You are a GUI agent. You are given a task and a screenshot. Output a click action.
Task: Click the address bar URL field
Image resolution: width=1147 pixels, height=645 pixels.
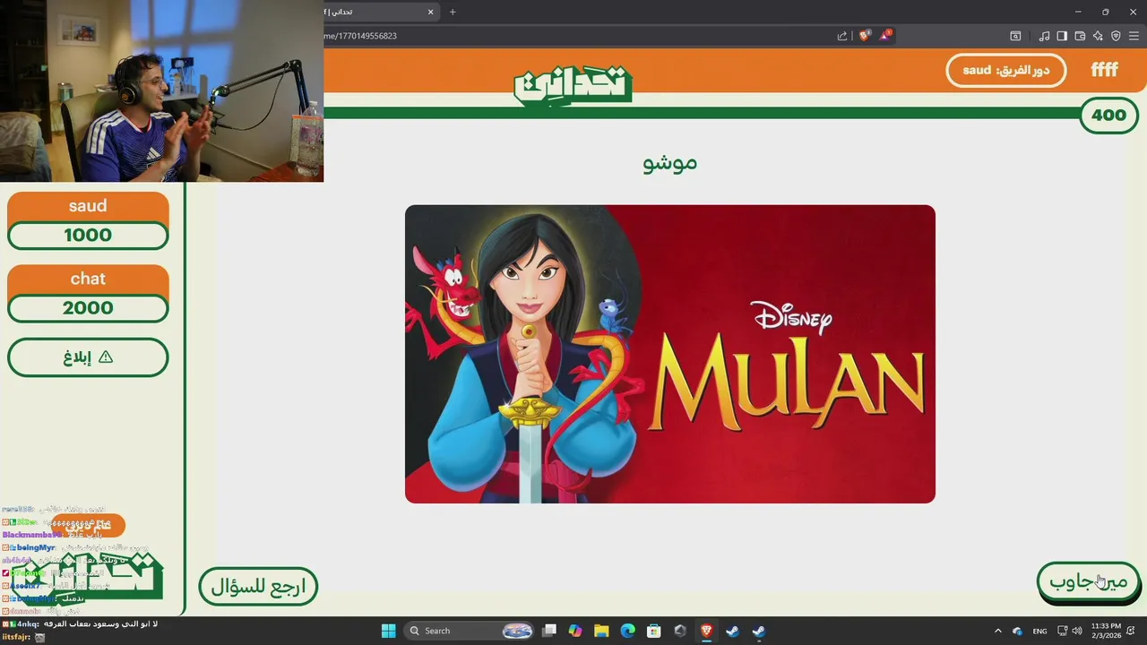tap(573, 36)
